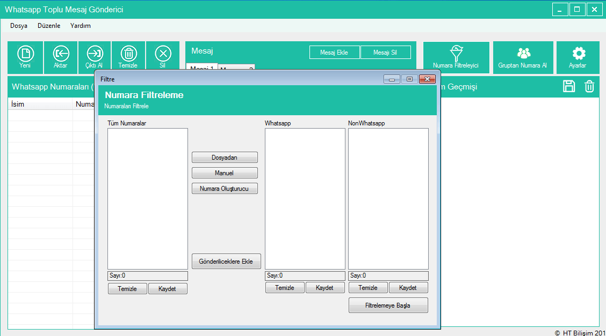Minimize the main application window
Screen dimensions: 606x336
[560, 10]
